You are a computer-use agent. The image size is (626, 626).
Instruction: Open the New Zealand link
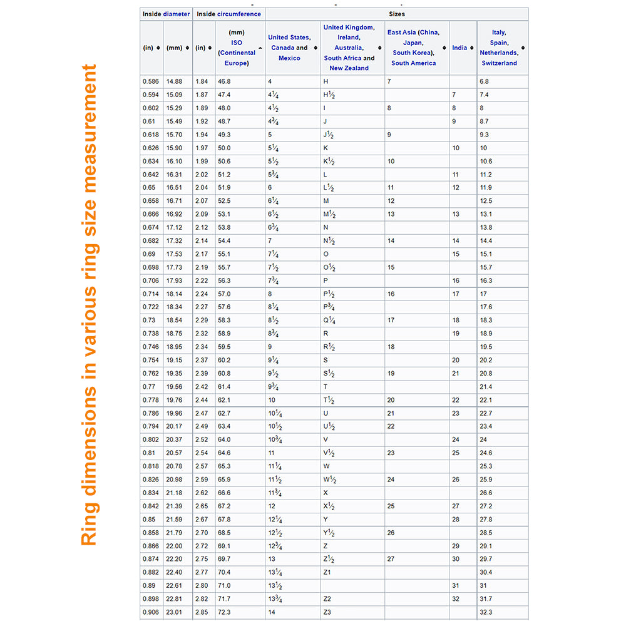[349, 68]
